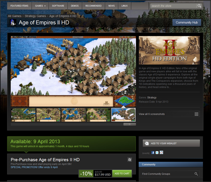Add Age of Empires II to cart

[x=122, y=174]
